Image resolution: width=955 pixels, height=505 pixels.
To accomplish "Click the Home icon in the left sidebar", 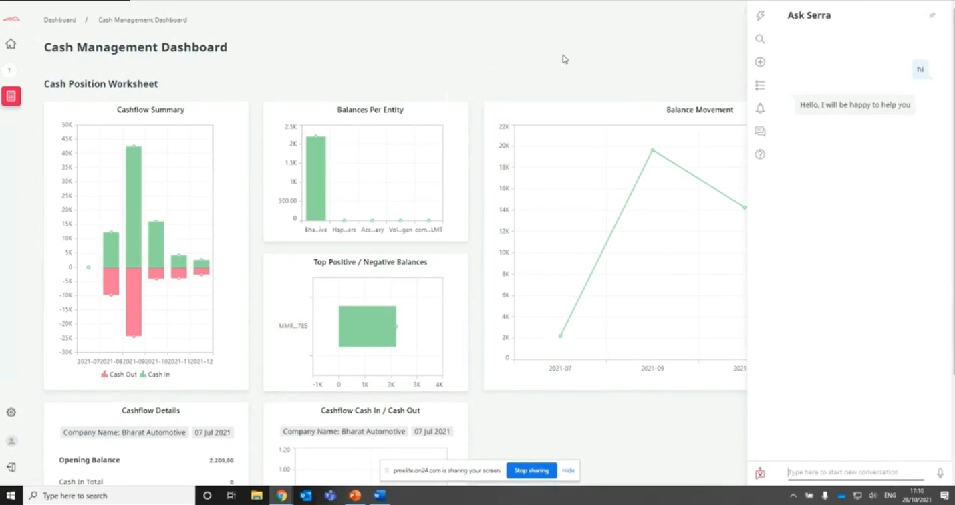I will (x=11, y=43).
